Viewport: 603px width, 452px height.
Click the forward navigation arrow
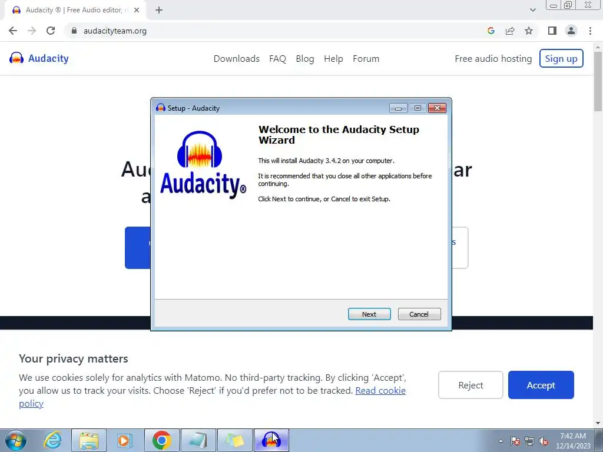pos(32,31)
